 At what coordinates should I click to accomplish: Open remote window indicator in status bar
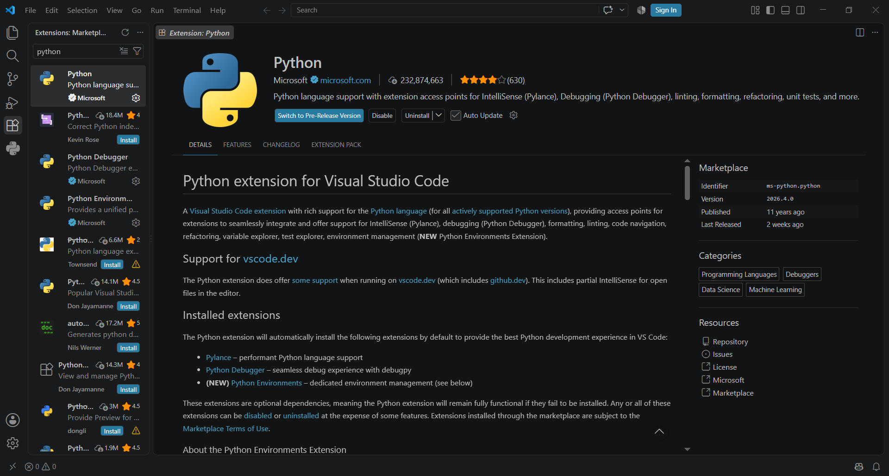tap(13, 467)
